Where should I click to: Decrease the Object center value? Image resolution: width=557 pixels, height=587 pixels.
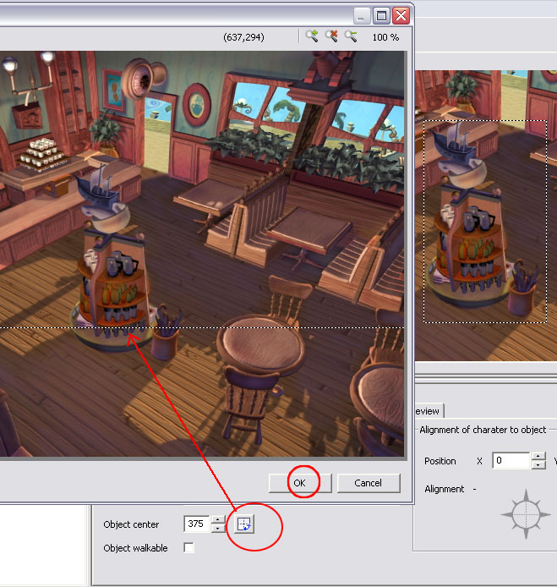click(x=218, y=529)
